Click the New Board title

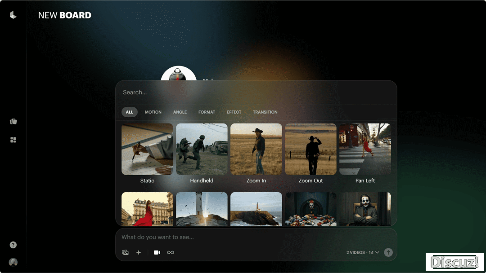point(65,15)
